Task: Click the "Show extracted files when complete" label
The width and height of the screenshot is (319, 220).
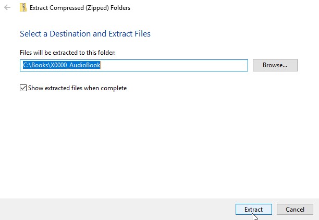Action: point(78,88)
